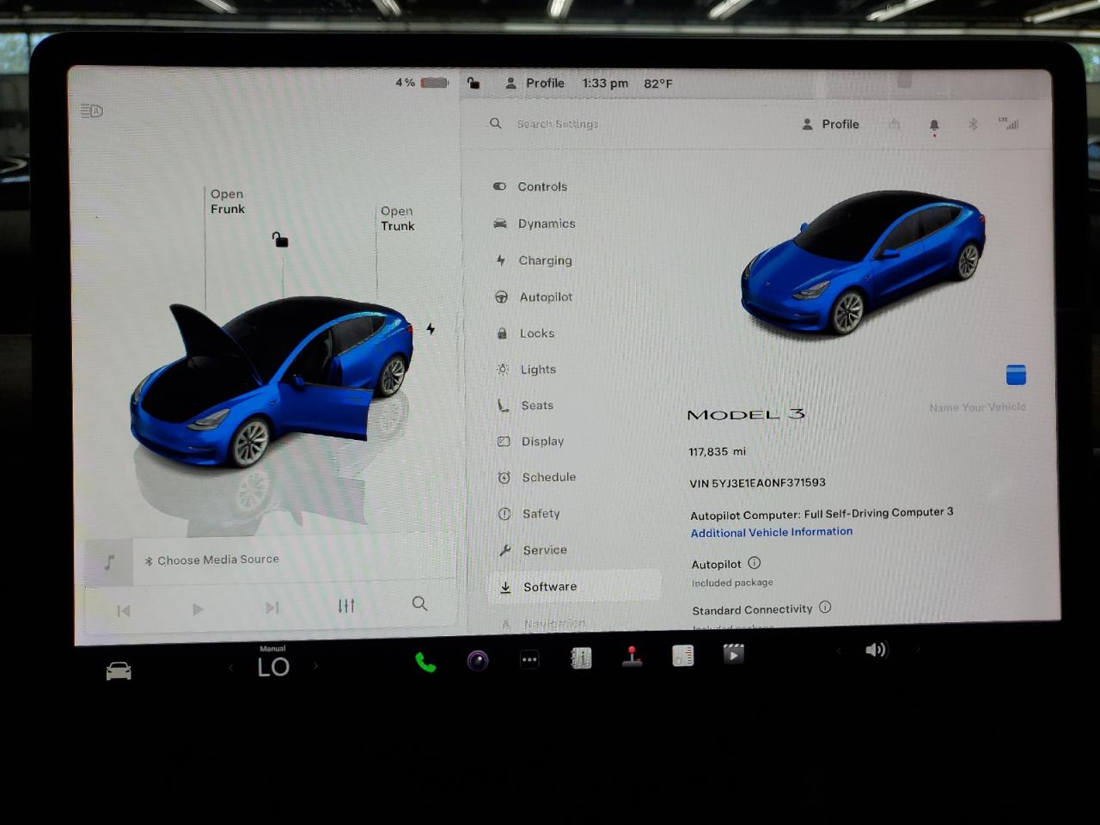Open the Lights settings menu
The image size is (1100, 825).
click(x=527, y=370)
